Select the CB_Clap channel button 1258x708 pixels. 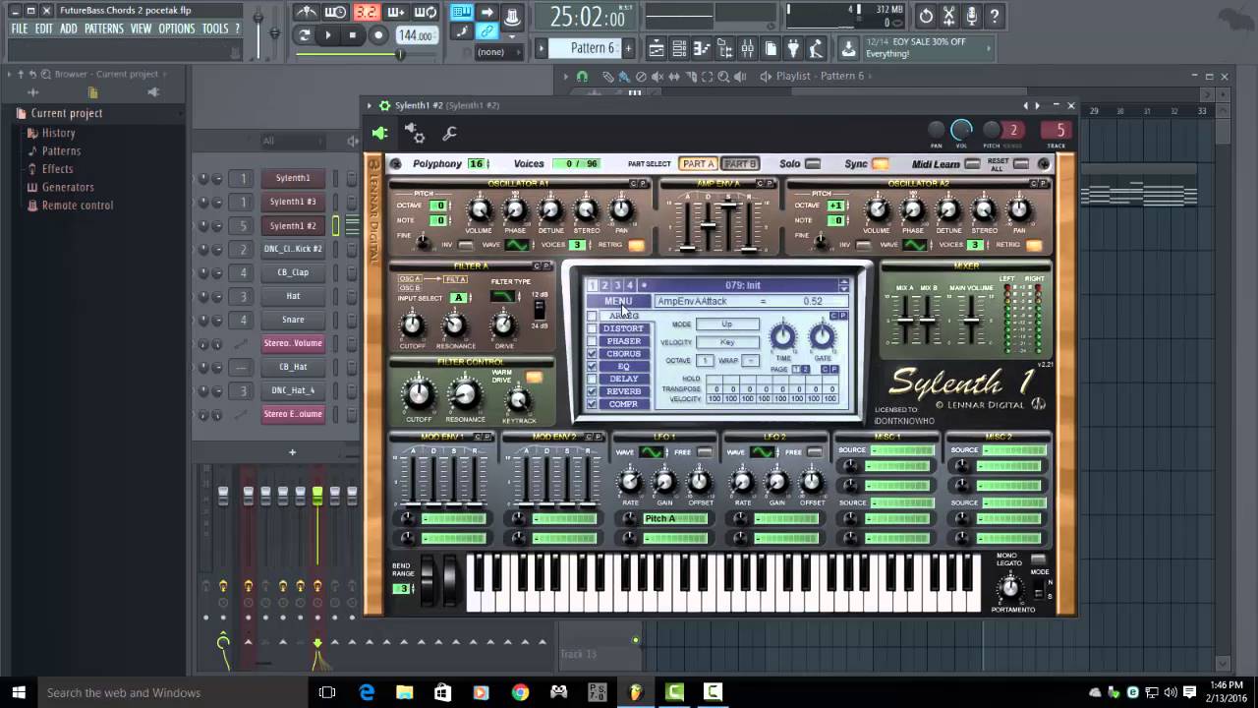(x=293, y=272)
